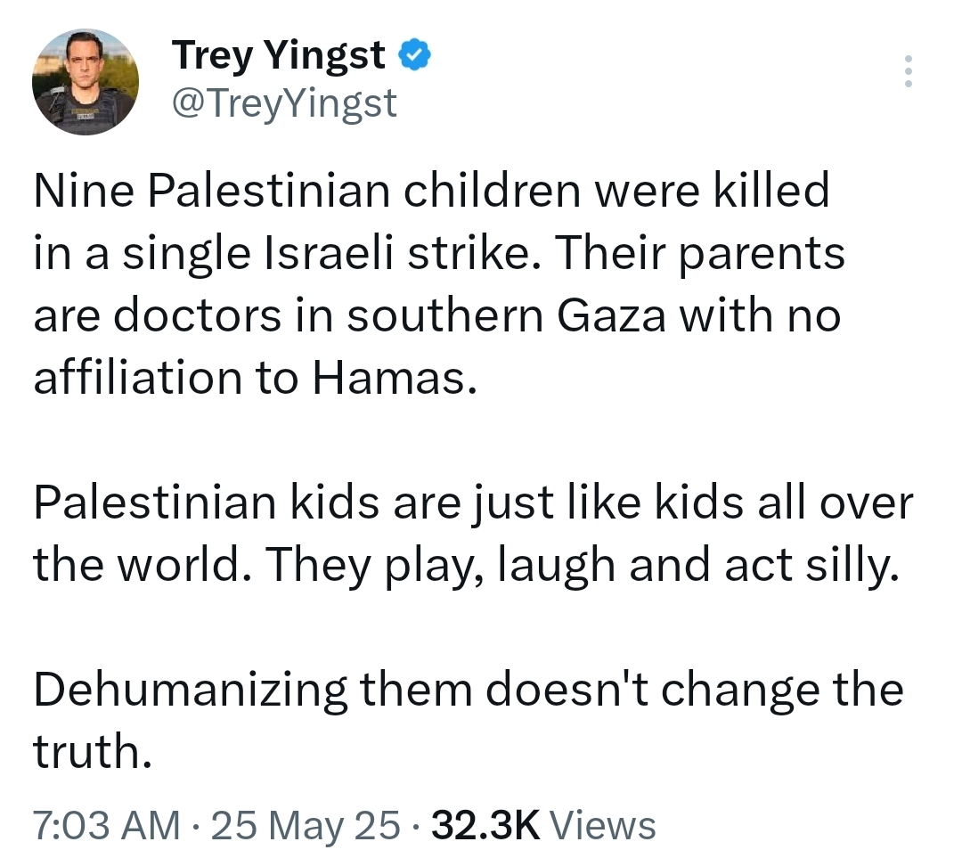
Task: Click the line ending Their parents
Action: [438, 254]
